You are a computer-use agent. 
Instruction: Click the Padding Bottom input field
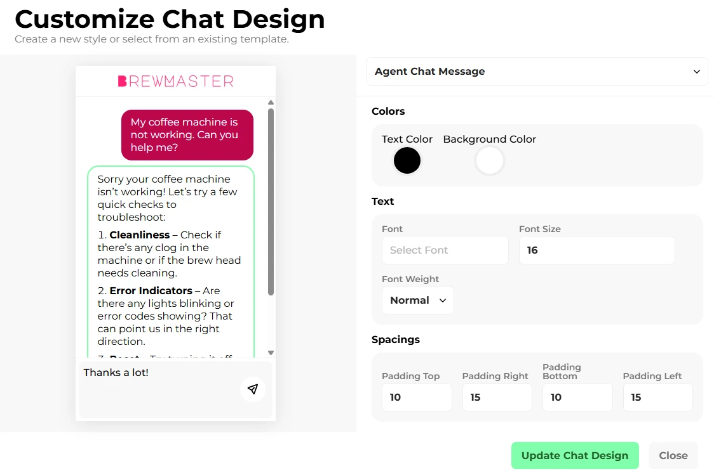(x=577, y=398)
